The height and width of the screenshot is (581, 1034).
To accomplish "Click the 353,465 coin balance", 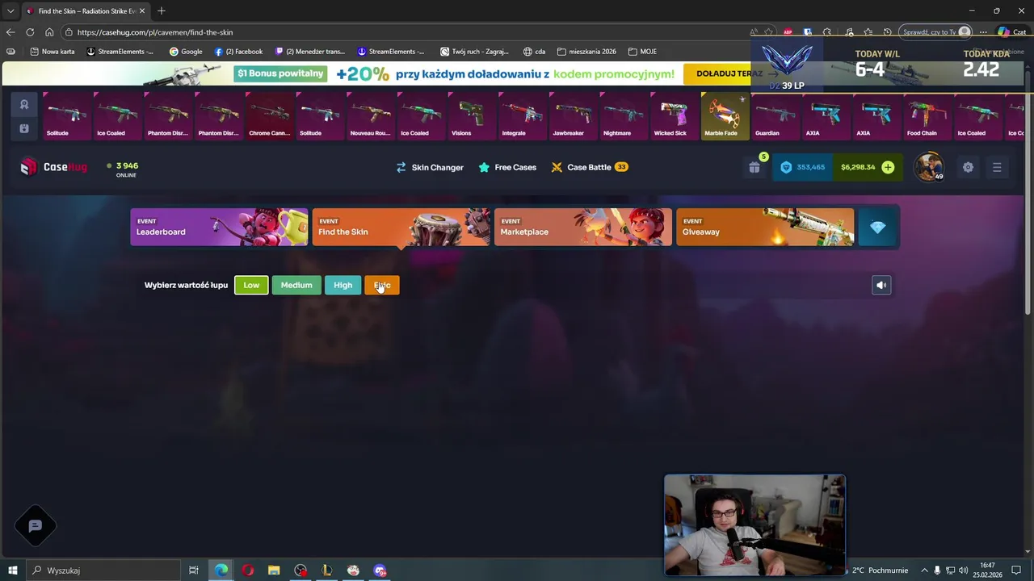I will click(803, 167).
